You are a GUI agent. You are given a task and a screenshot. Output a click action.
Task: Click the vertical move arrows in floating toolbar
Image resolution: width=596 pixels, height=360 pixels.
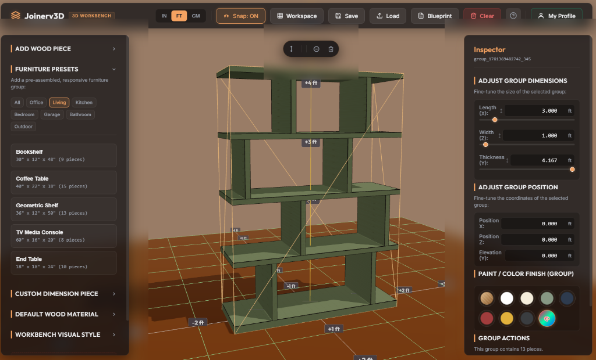tap(291, 49)
